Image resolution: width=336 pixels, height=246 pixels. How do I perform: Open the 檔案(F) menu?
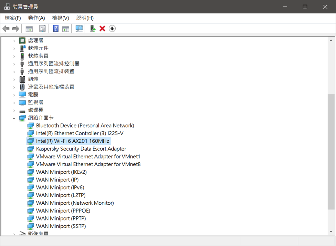(13, 18)
